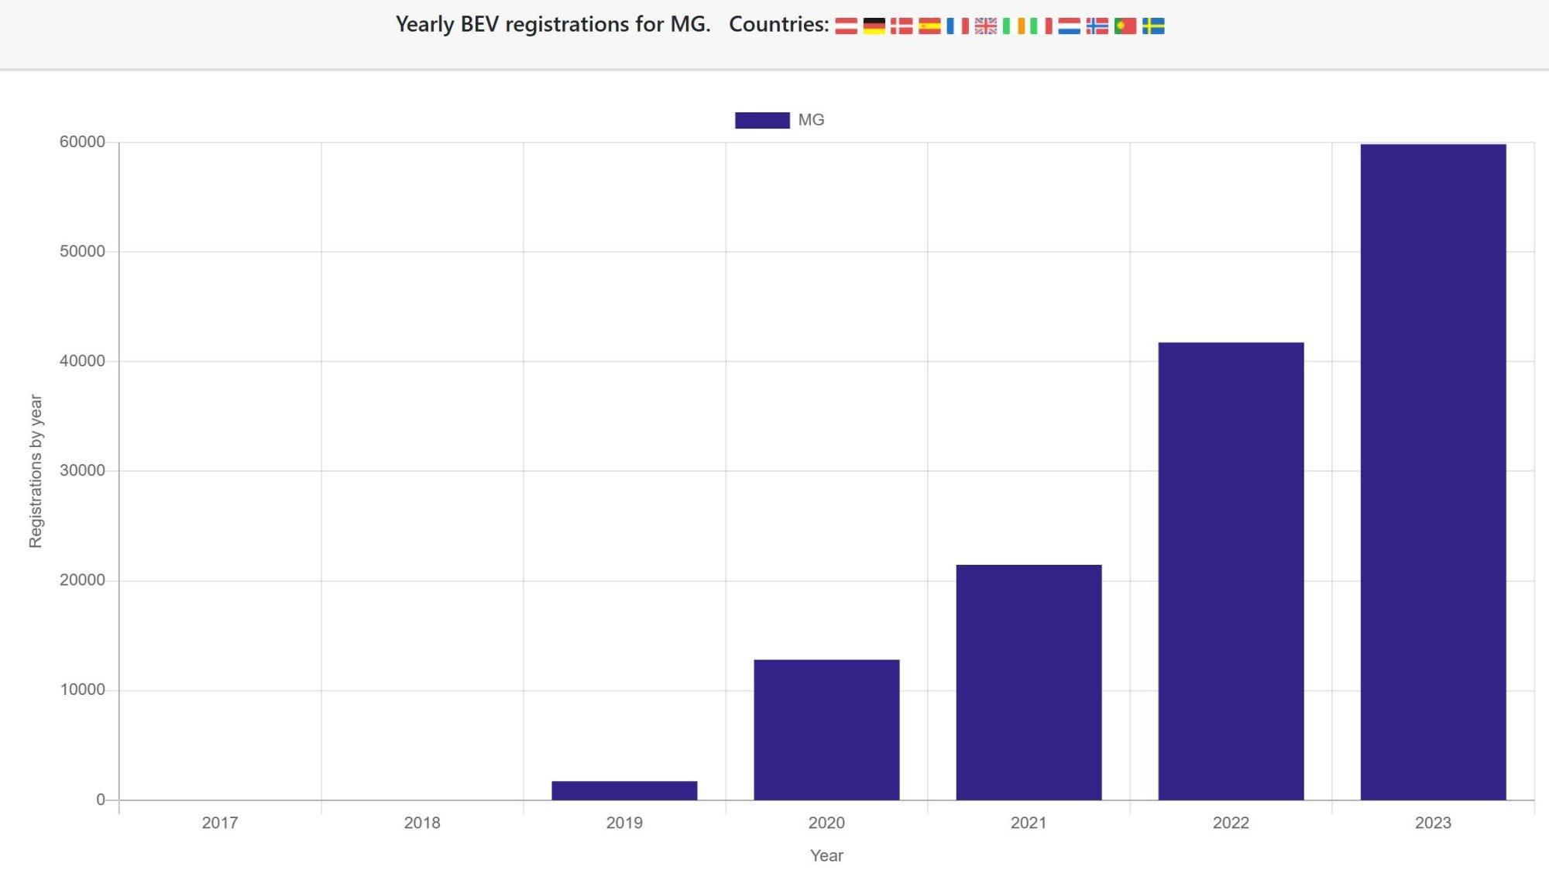Click the Denmark flag icon
The image size is (1549, 877).
click(x=902, y=26)
